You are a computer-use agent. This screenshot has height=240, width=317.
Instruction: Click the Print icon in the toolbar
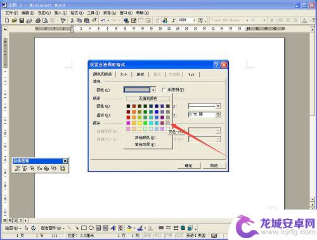[38, 20]
